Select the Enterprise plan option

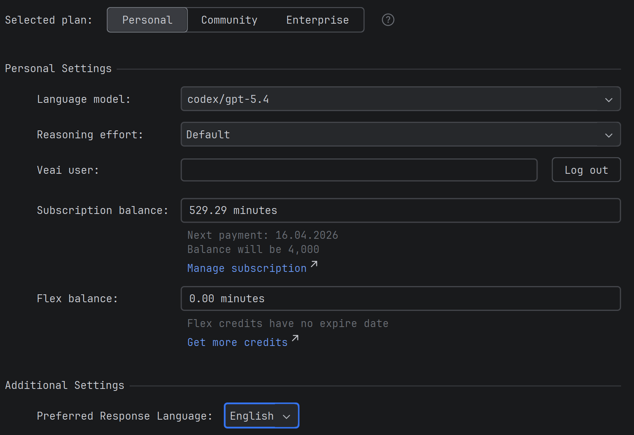coord(317,20)
